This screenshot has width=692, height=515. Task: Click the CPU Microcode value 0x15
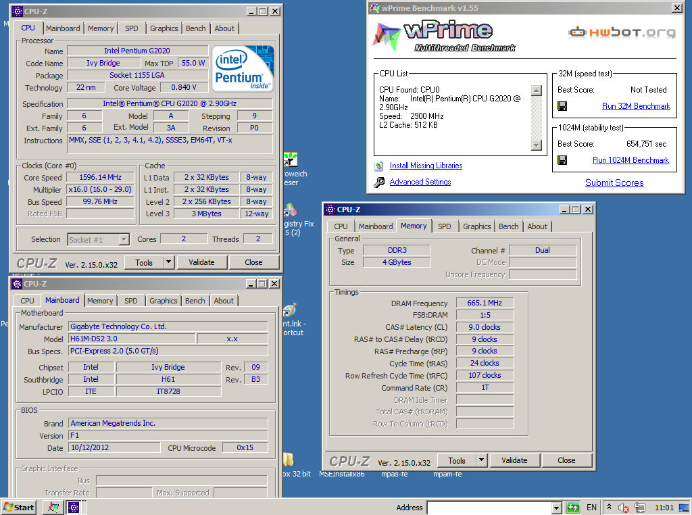(245, 447)
